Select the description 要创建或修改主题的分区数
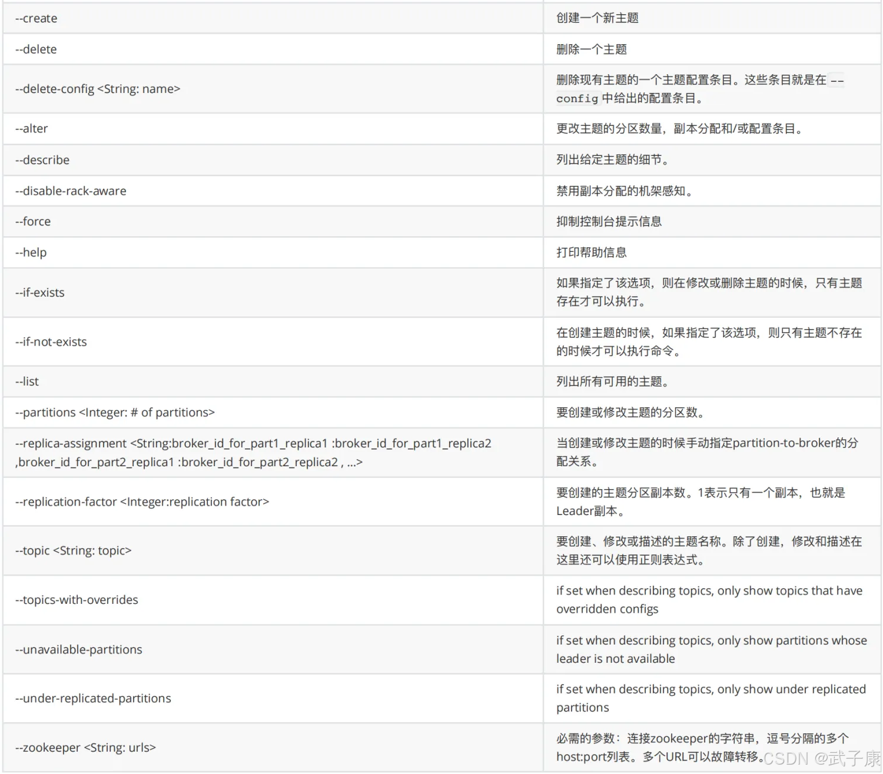The height and width of the screenshot is (774, 883). 630,413
